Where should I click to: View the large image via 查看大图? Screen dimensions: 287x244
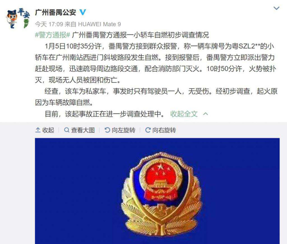coord(83,130)
